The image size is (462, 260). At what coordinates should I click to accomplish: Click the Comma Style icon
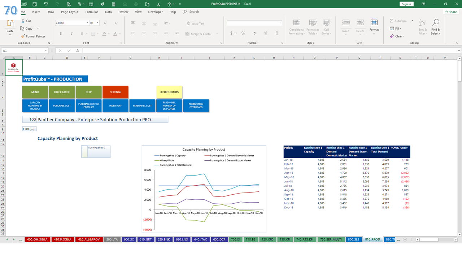(x=254, y=33)
